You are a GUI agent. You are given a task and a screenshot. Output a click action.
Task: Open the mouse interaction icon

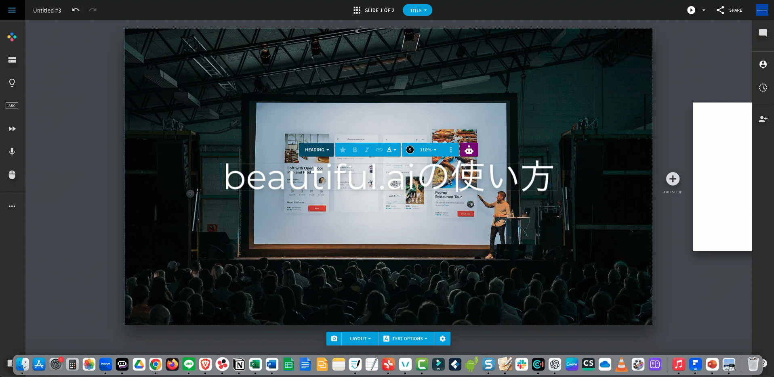click(12, 175)
